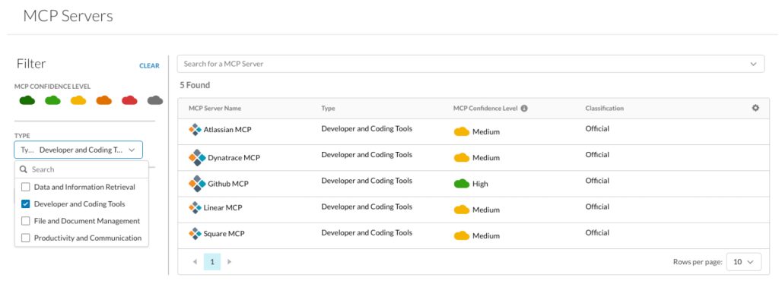Filter by orange confidence cloud
The width and height of the screenshot is (779, 284).
pyautogui.click(x=103, y=100)
